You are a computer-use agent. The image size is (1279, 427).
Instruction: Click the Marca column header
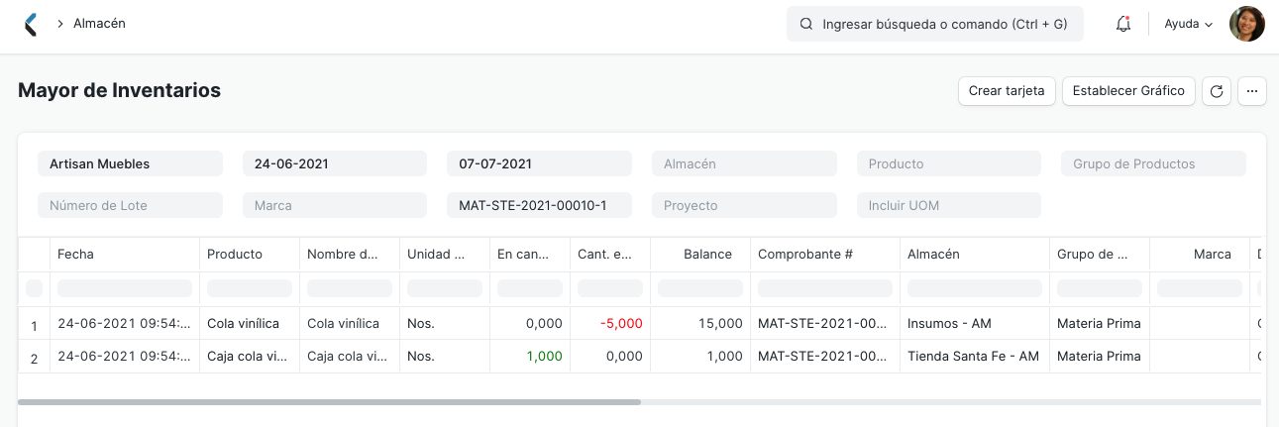point(1199,255)
